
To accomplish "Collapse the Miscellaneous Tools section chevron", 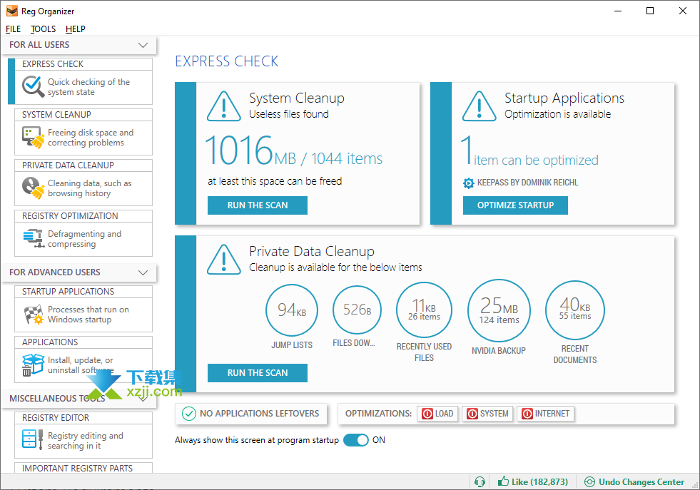I will [143, 399].
